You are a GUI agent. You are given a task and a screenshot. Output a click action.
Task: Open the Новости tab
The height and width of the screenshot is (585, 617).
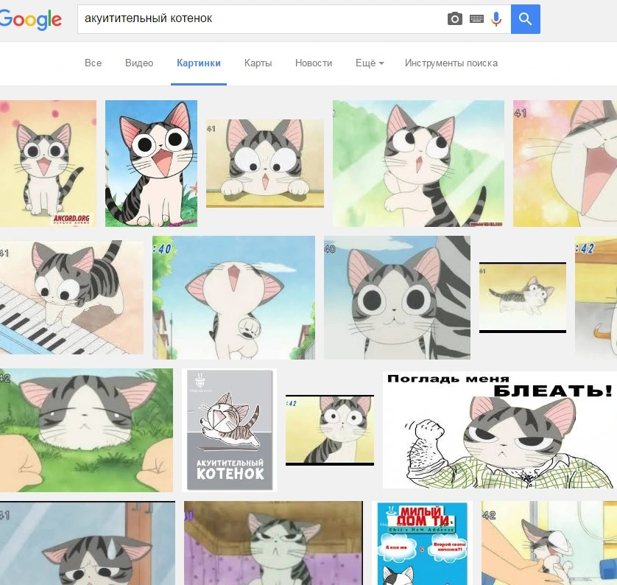point(314,63)
